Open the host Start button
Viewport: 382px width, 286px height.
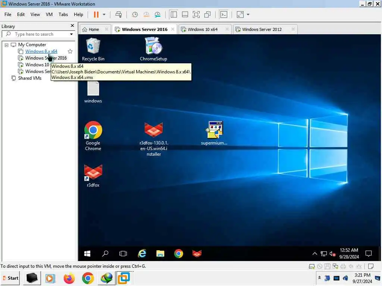click(10, 278)
